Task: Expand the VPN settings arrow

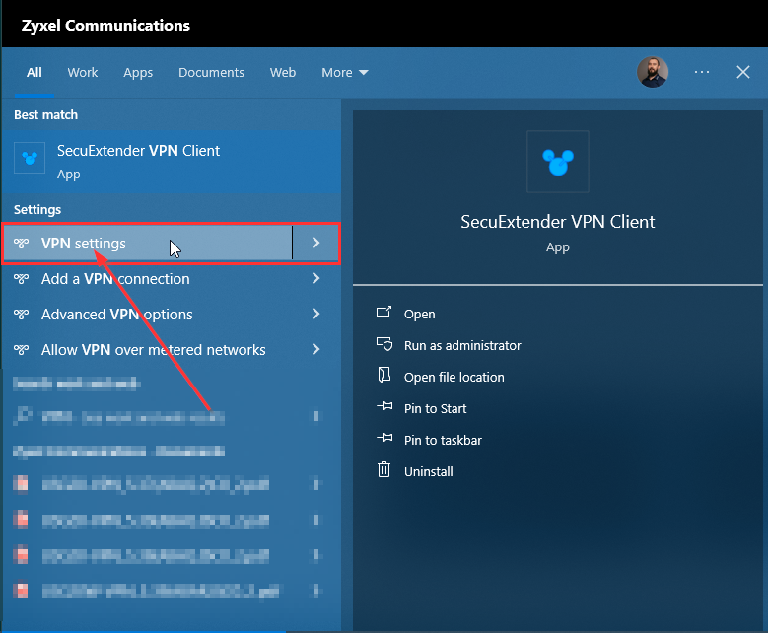Action: coord(315,244)
